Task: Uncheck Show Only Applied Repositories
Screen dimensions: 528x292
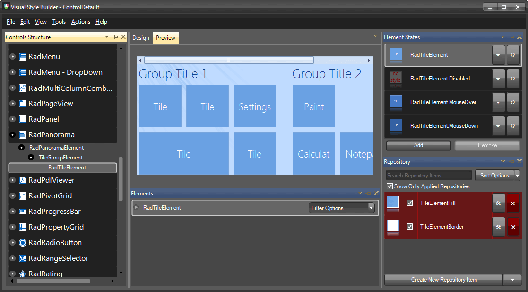Action: point(390,186)
